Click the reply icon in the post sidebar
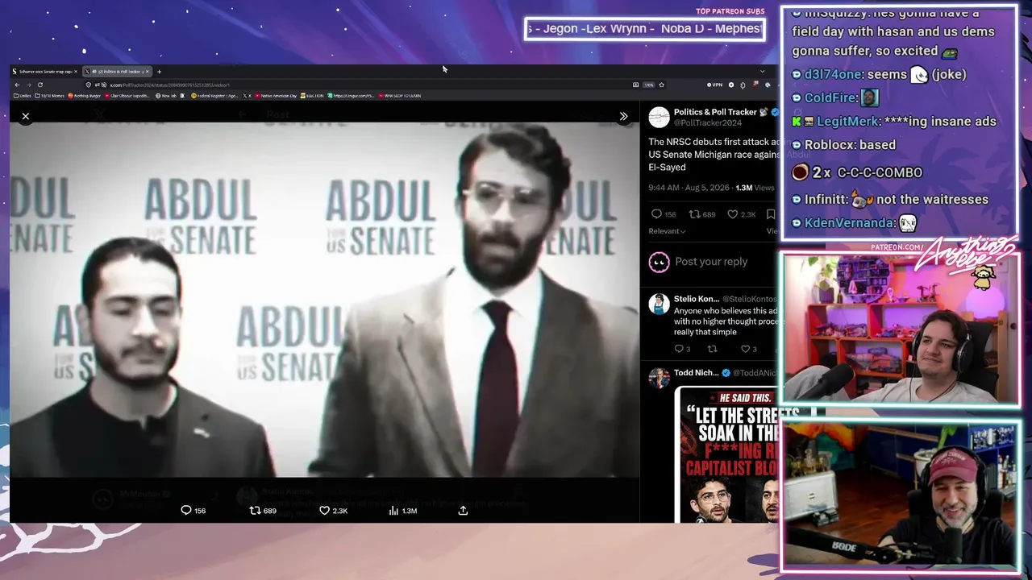 coord(656,214)
